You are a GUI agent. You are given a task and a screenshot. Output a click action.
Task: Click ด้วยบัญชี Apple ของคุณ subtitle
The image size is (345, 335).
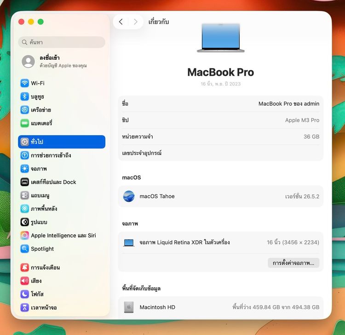63,66
